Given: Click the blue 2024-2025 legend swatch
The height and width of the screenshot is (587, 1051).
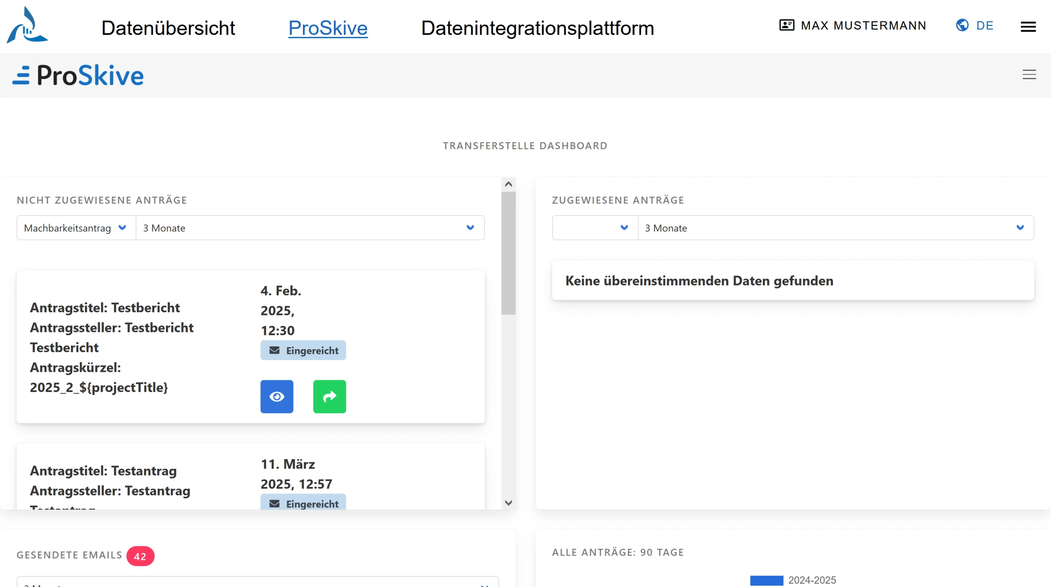Looking at the screenshot, I should tap(766, 580).
